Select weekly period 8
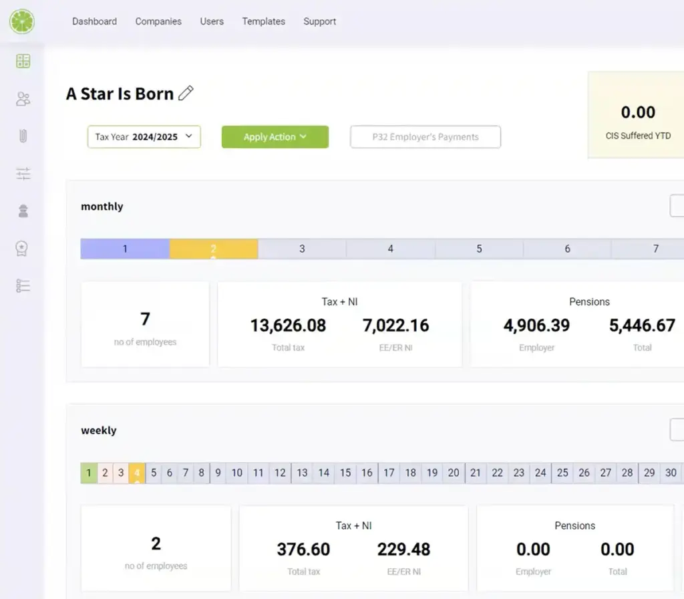The height and width of the screenshot is (599, 684). (x=202, y=473)
